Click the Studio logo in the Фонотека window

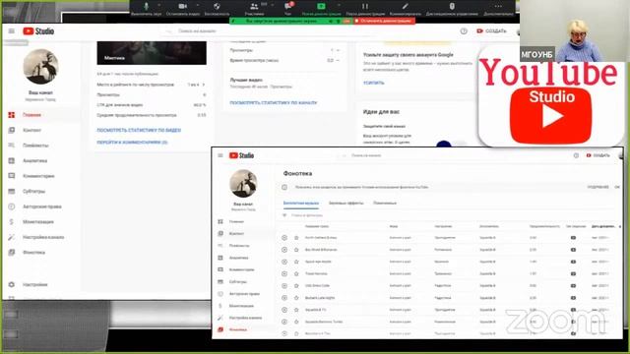[x=241, y=155]
